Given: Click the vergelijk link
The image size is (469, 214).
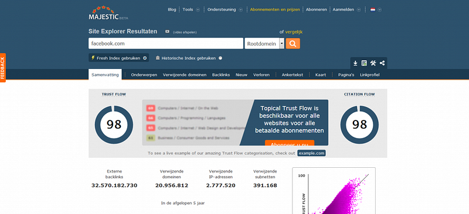Looking at the screenshot, I should (x=294, y=32).
